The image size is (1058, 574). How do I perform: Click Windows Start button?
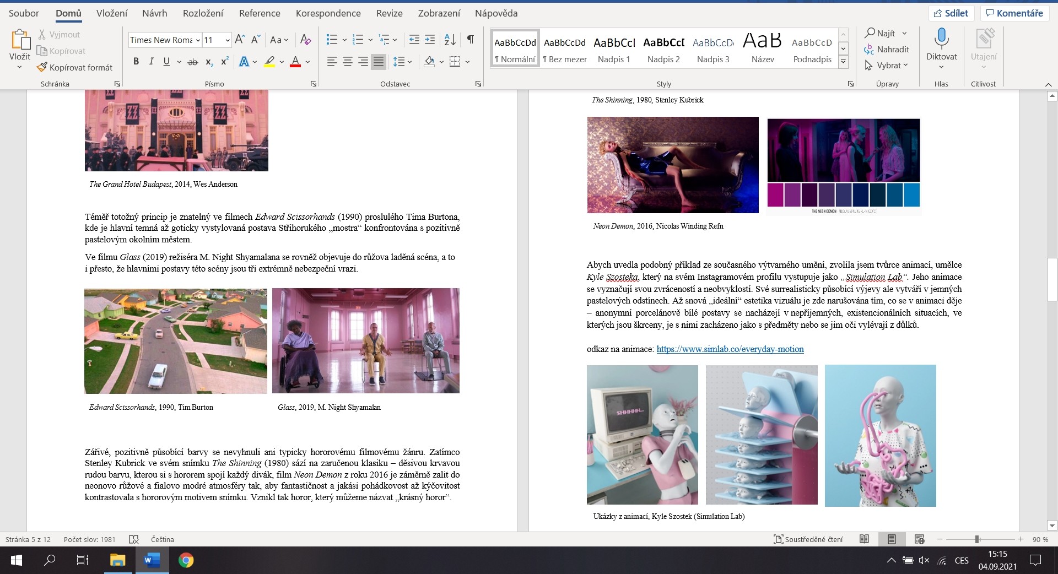coord(17,560)
